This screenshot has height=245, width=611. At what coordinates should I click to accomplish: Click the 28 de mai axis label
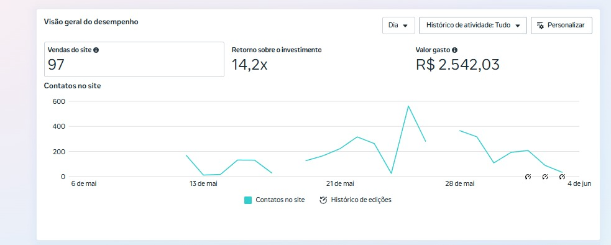460,184
